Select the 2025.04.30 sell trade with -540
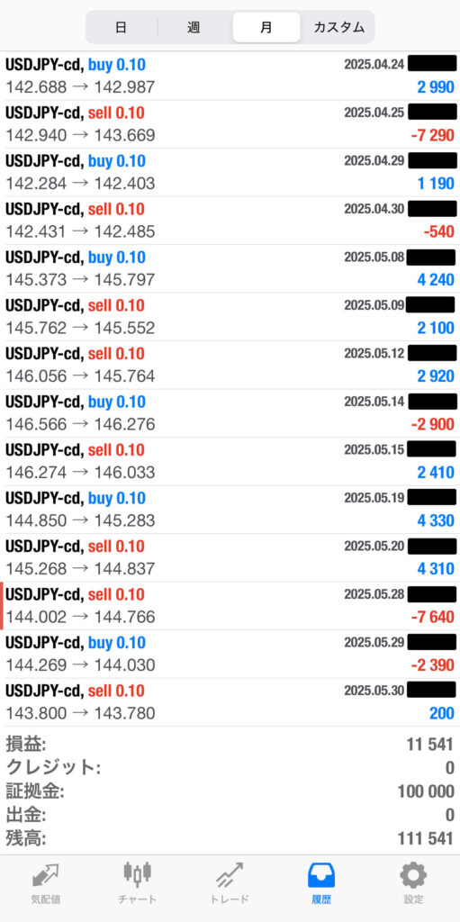This screenshot has height=922, width=460. (x=230, y=221)
